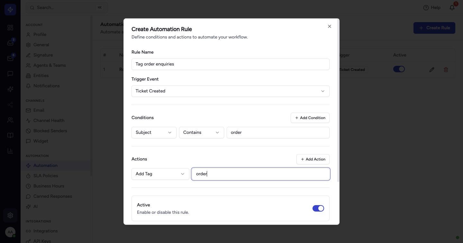Open the Add Tag action dropdown

click(160, 174)
